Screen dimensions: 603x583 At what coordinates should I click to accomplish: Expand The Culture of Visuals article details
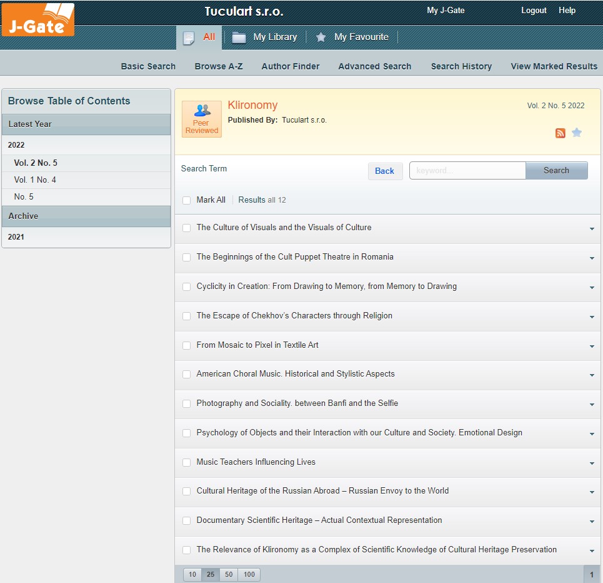point(592,229)
